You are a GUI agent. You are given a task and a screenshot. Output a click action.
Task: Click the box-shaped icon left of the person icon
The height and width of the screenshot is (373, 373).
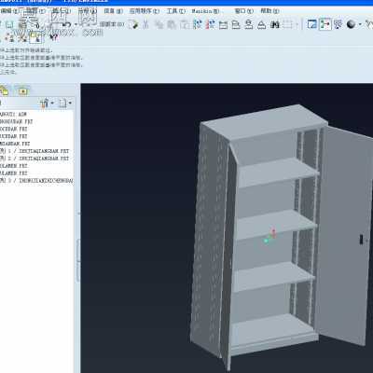coord(236,24)
